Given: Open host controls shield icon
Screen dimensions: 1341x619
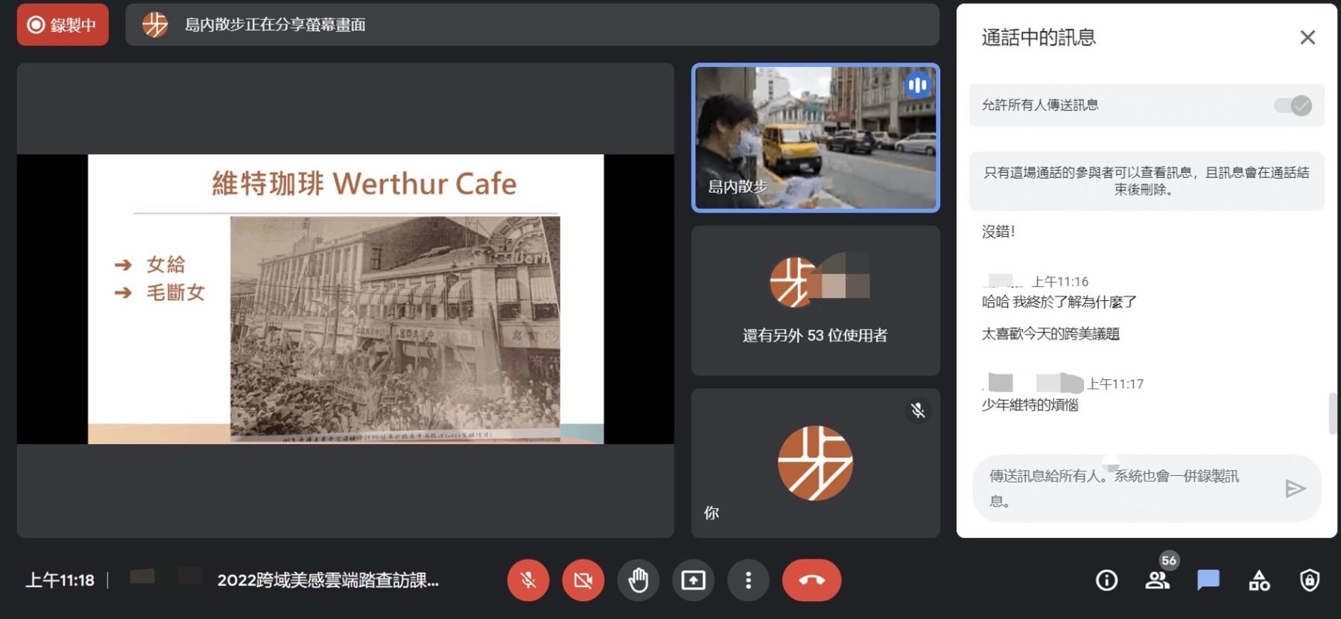Looking at the screenshot, I should click(x=1309, y=580).
